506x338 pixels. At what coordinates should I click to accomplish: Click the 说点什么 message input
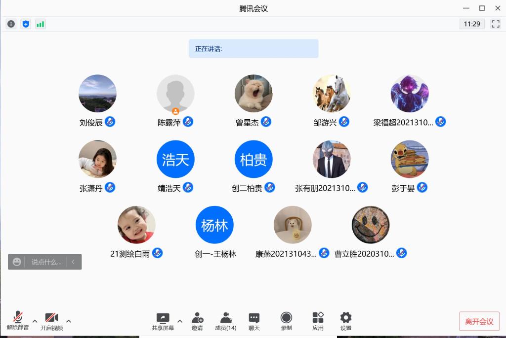(x=46, y=262)
